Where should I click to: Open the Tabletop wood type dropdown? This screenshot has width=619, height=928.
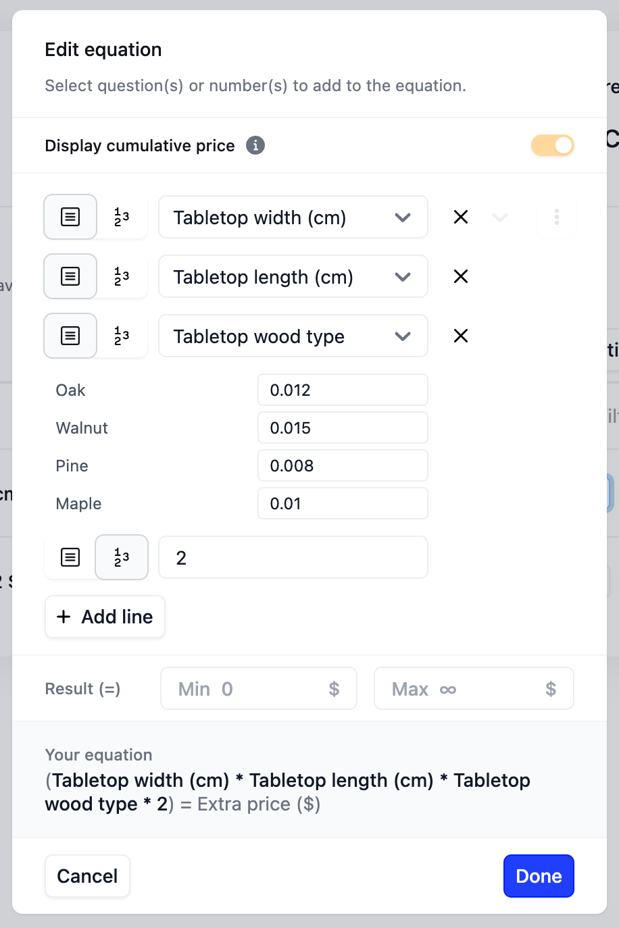point(293,336)
